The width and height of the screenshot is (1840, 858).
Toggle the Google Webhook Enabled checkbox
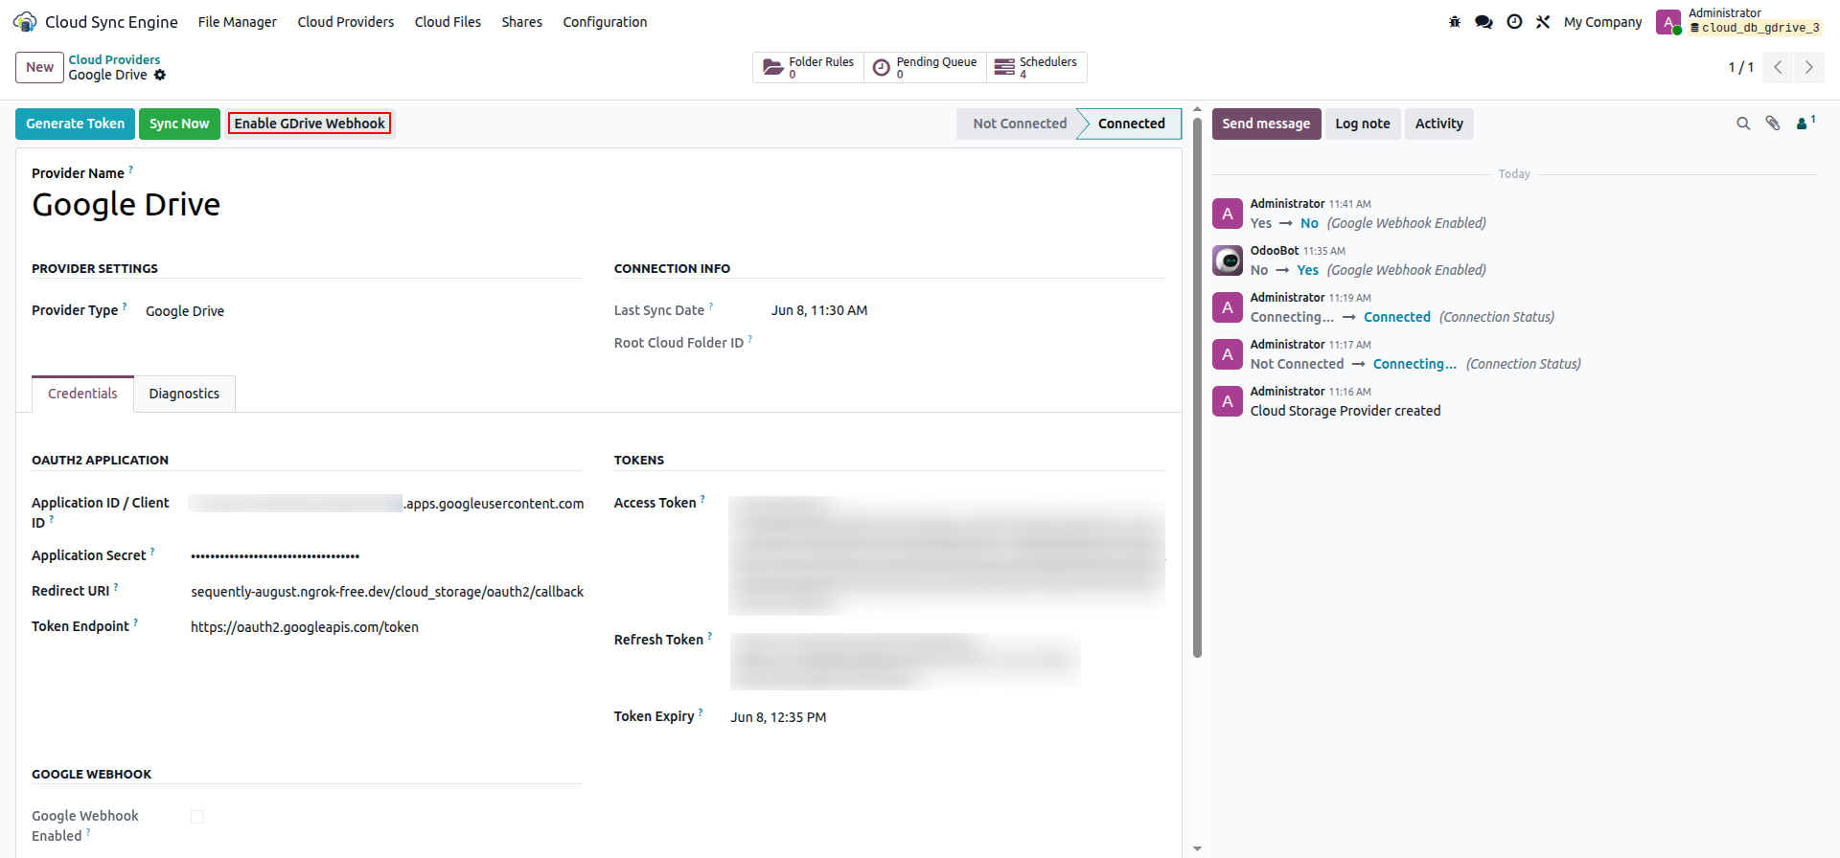coord(197,817)
